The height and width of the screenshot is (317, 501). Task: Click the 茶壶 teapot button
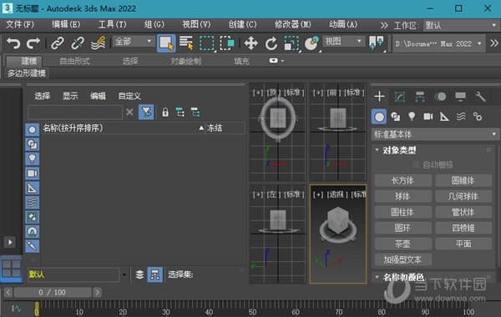(x=402, y=244)
